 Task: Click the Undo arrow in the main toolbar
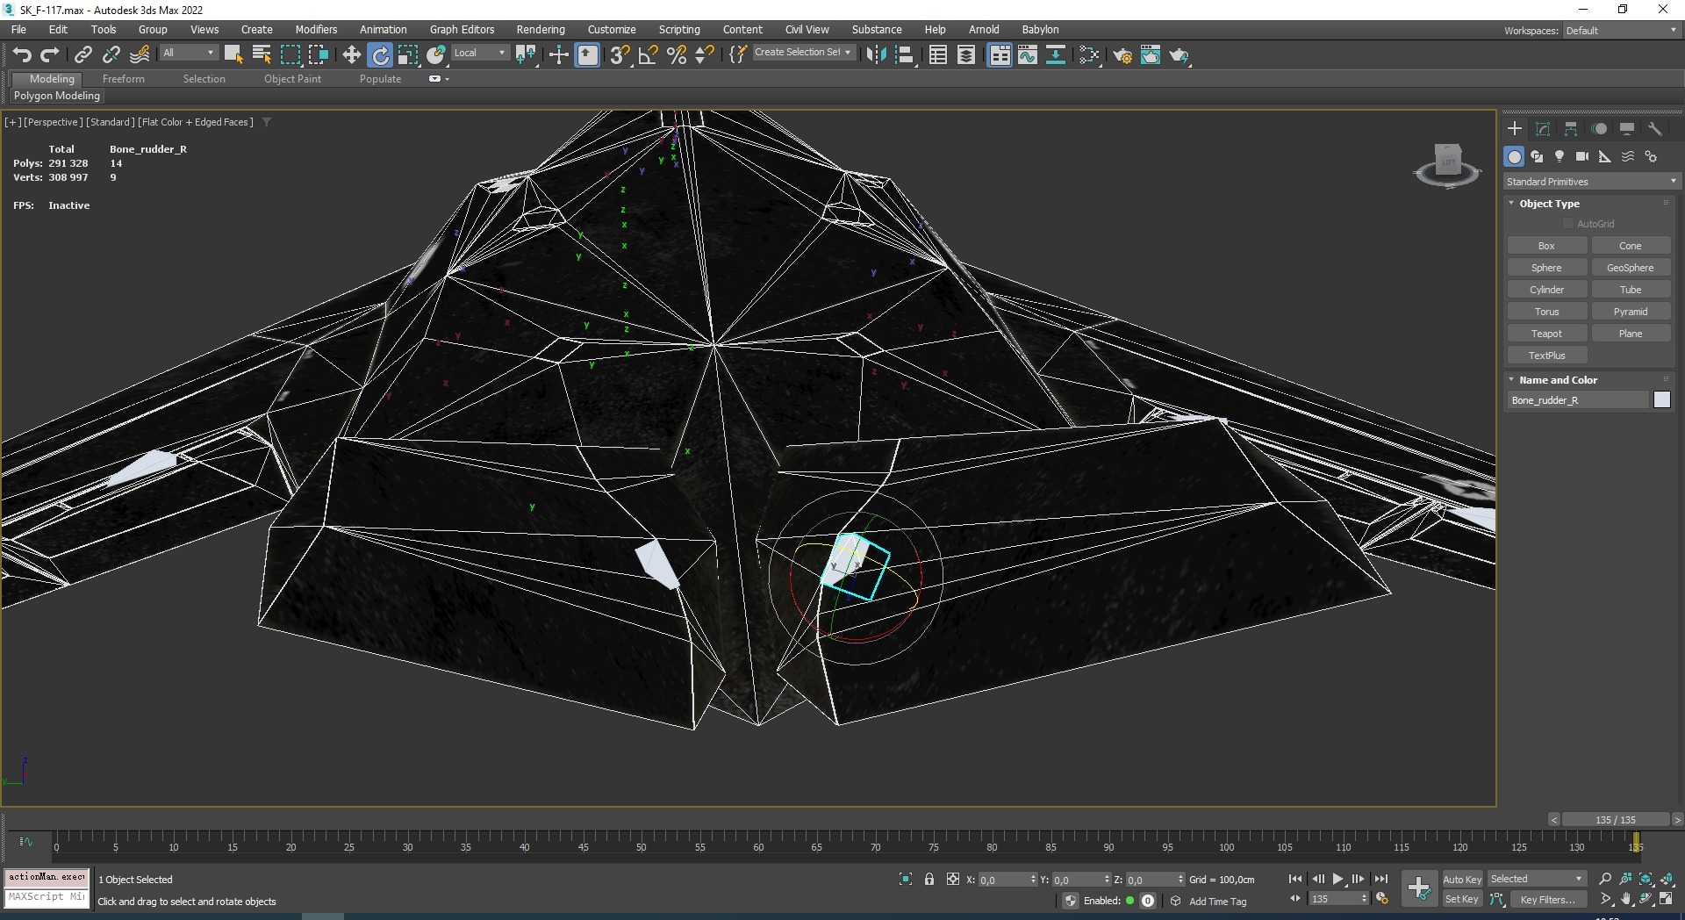[x=22, y=55]
